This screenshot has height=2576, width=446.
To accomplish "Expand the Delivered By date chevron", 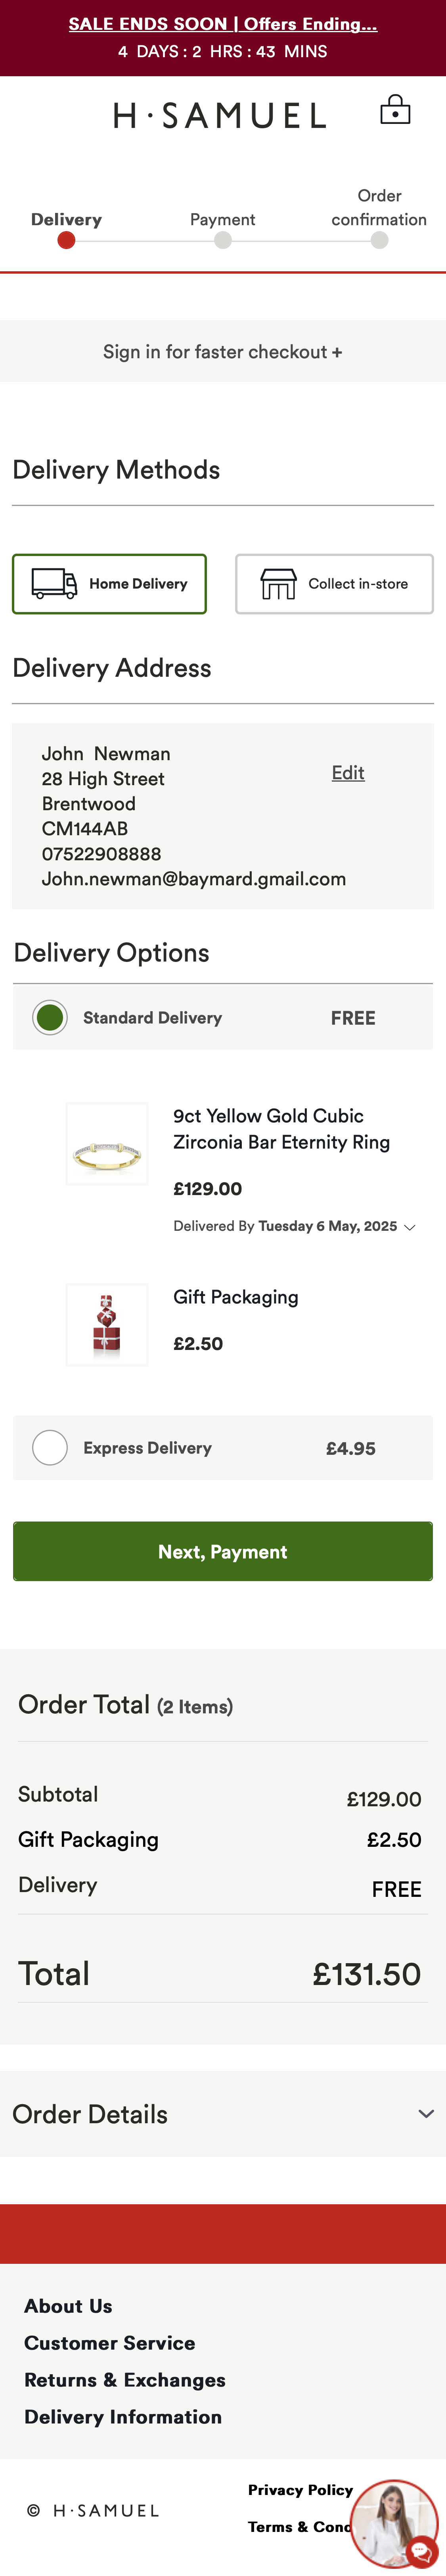I will [x=409, y=1227].
